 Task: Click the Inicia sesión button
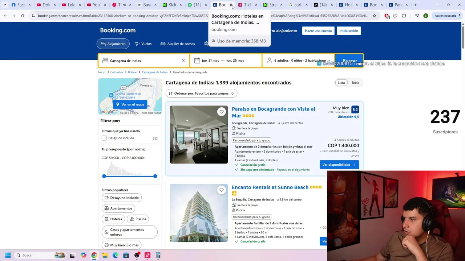coord(349,31)
